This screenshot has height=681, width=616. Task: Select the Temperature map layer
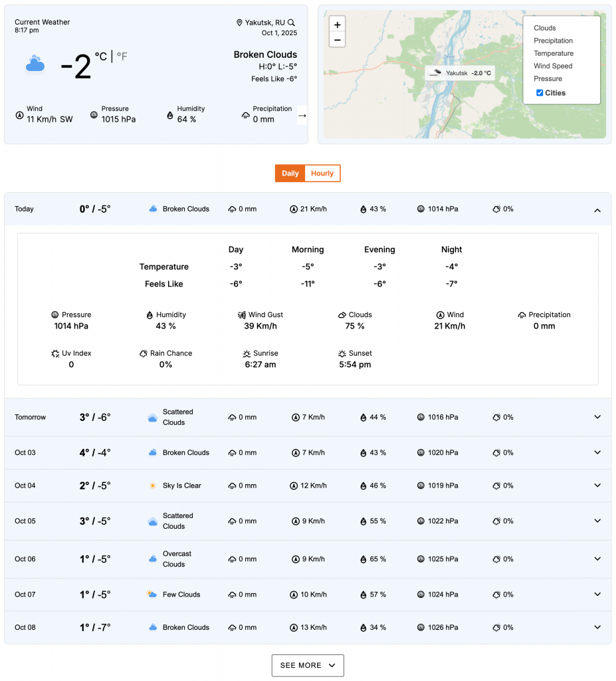coord(554,53)
